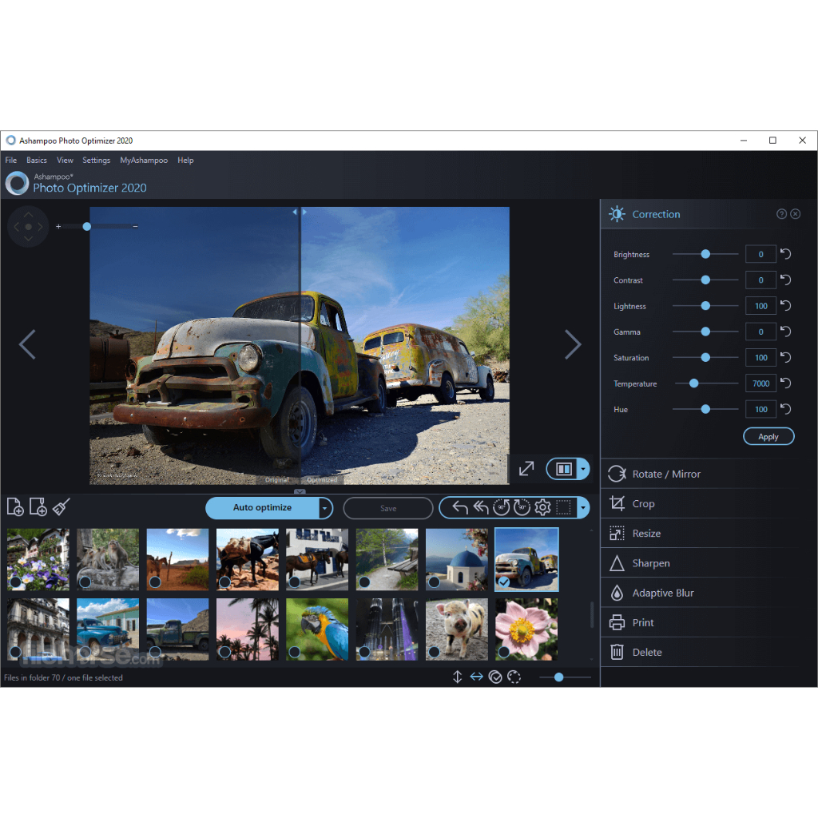
Task: Tick the selection circle on blue dome church thumbnail
Action: click(x=434, y=582)
